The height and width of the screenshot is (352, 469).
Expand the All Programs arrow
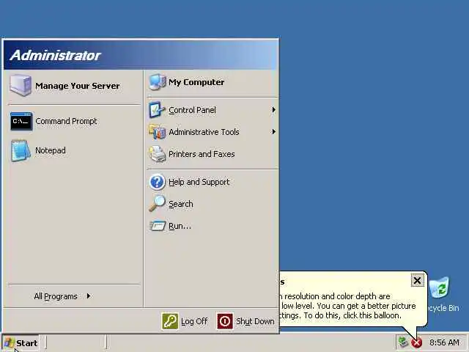[x=89, y=296]
